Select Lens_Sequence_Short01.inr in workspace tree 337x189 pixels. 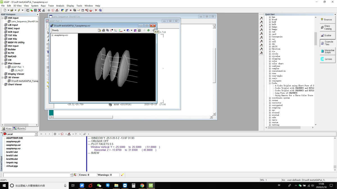pos(25,22)
